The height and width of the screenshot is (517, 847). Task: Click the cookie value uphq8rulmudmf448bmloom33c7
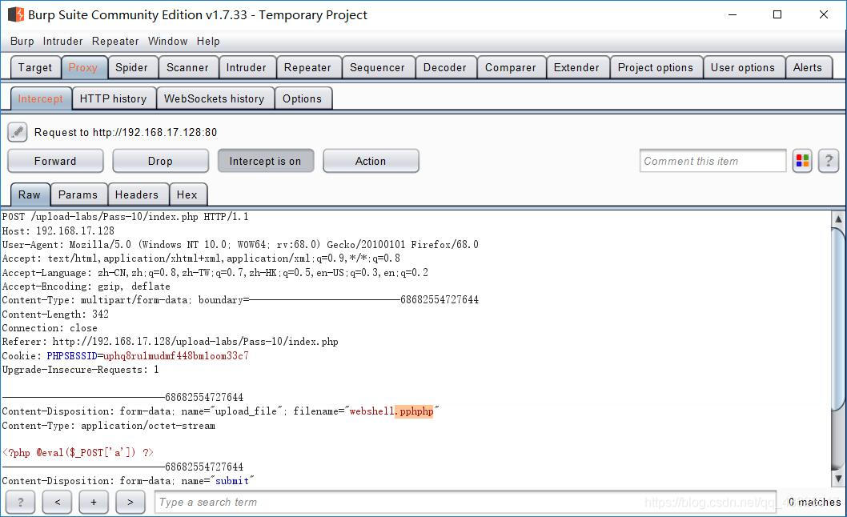[176, 355]
